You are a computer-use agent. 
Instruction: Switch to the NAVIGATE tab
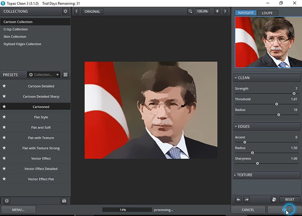pyautogui.click(x=246, y=13)
